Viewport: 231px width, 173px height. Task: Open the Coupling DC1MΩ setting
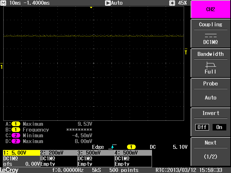click(210, 34)
